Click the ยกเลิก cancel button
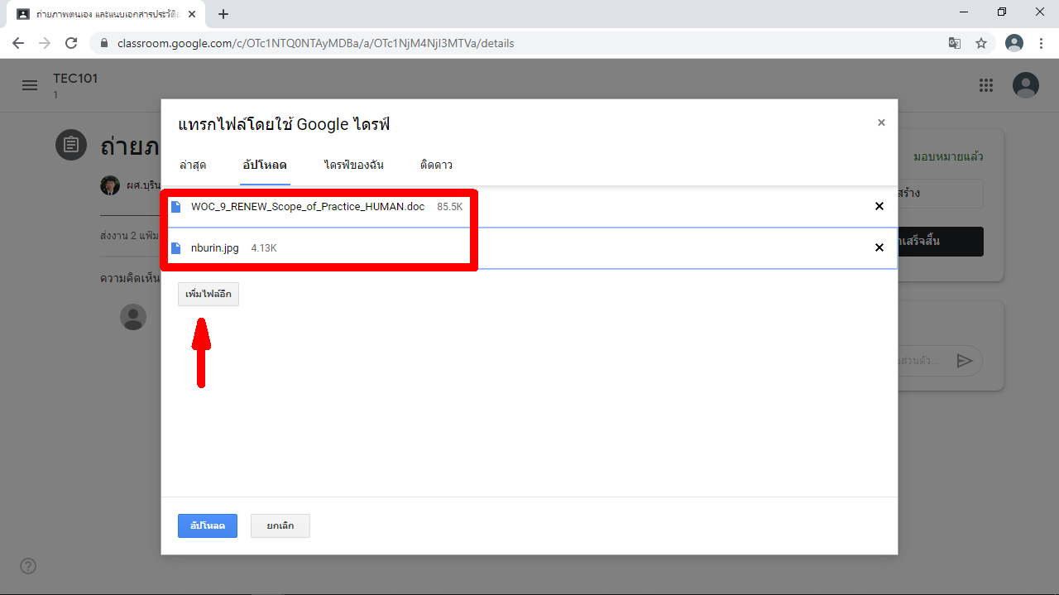Image resolution: width=1059 pixels, height=595 pixels. (280, 526)
